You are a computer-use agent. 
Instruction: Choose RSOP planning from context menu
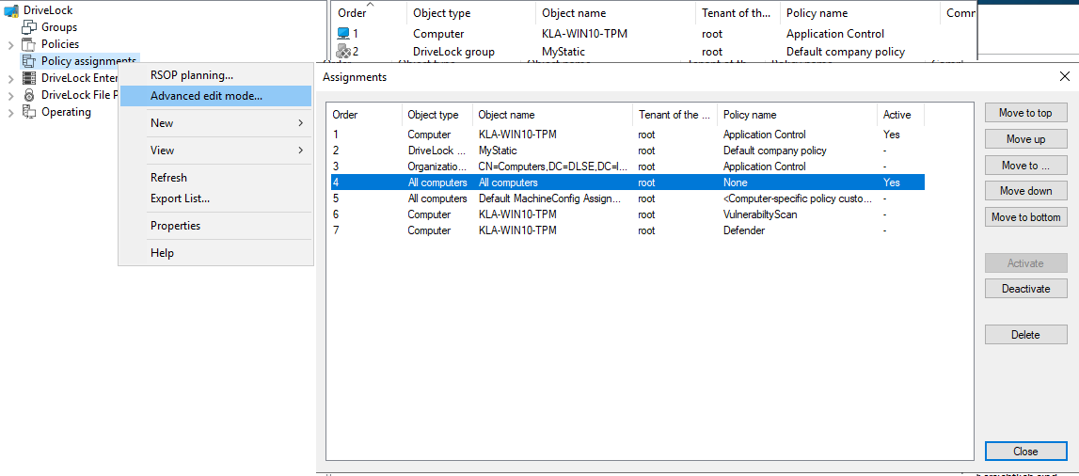pyautogui.click(x=192, y=75)
